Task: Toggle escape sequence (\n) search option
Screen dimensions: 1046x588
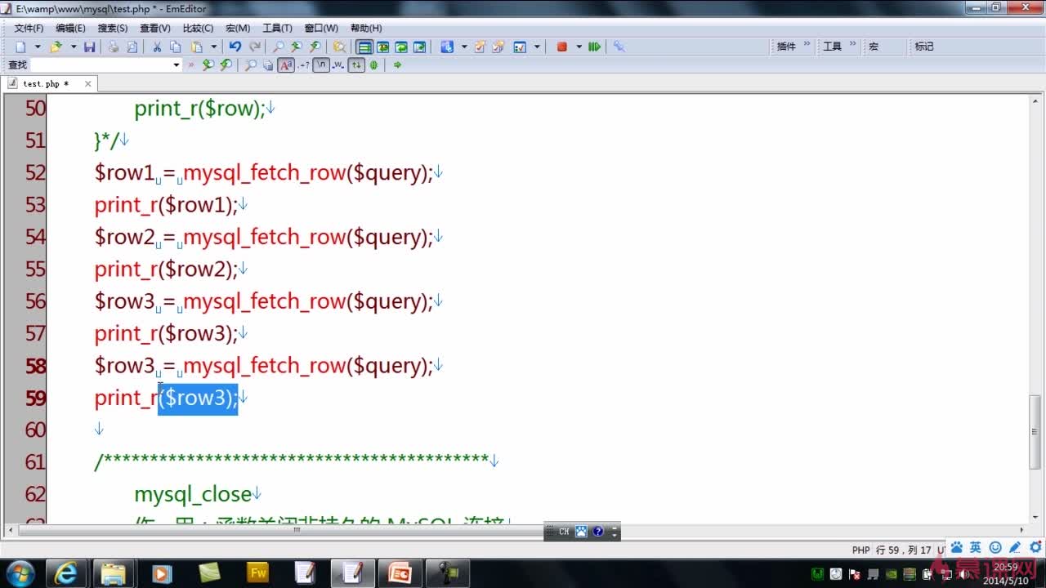Action: coord(321,65)
